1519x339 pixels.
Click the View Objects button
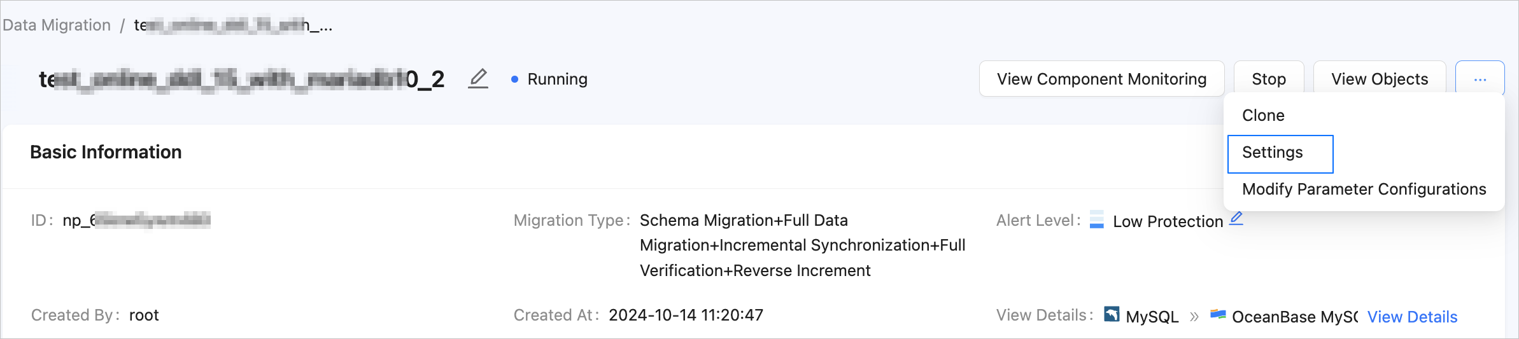1379,79
